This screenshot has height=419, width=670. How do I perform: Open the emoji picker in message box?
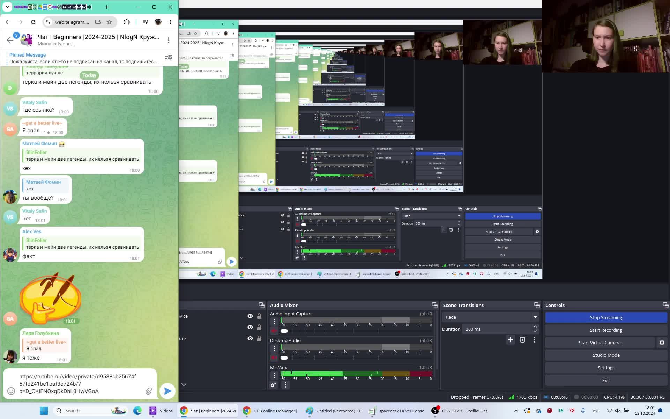[11, 391]
